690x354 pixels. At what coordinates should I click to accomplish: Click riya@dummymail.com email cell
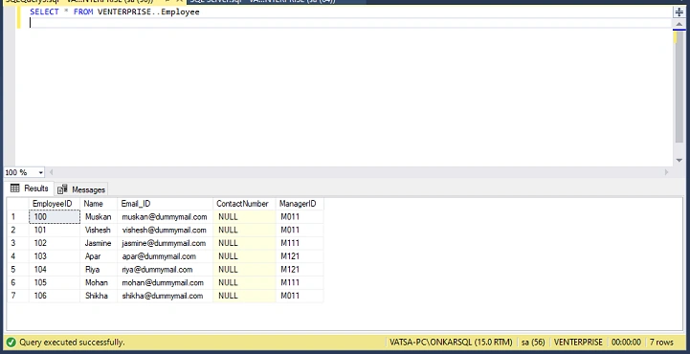[x=165, y=270]
